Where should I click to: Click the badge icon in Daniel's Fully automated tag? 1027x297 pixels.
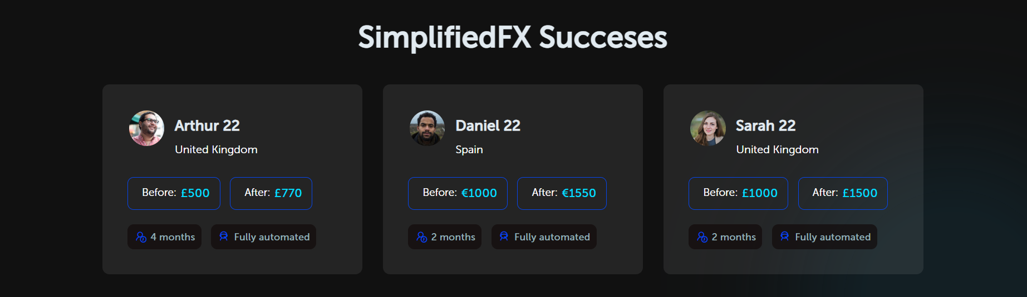click(x=504, y=236)
